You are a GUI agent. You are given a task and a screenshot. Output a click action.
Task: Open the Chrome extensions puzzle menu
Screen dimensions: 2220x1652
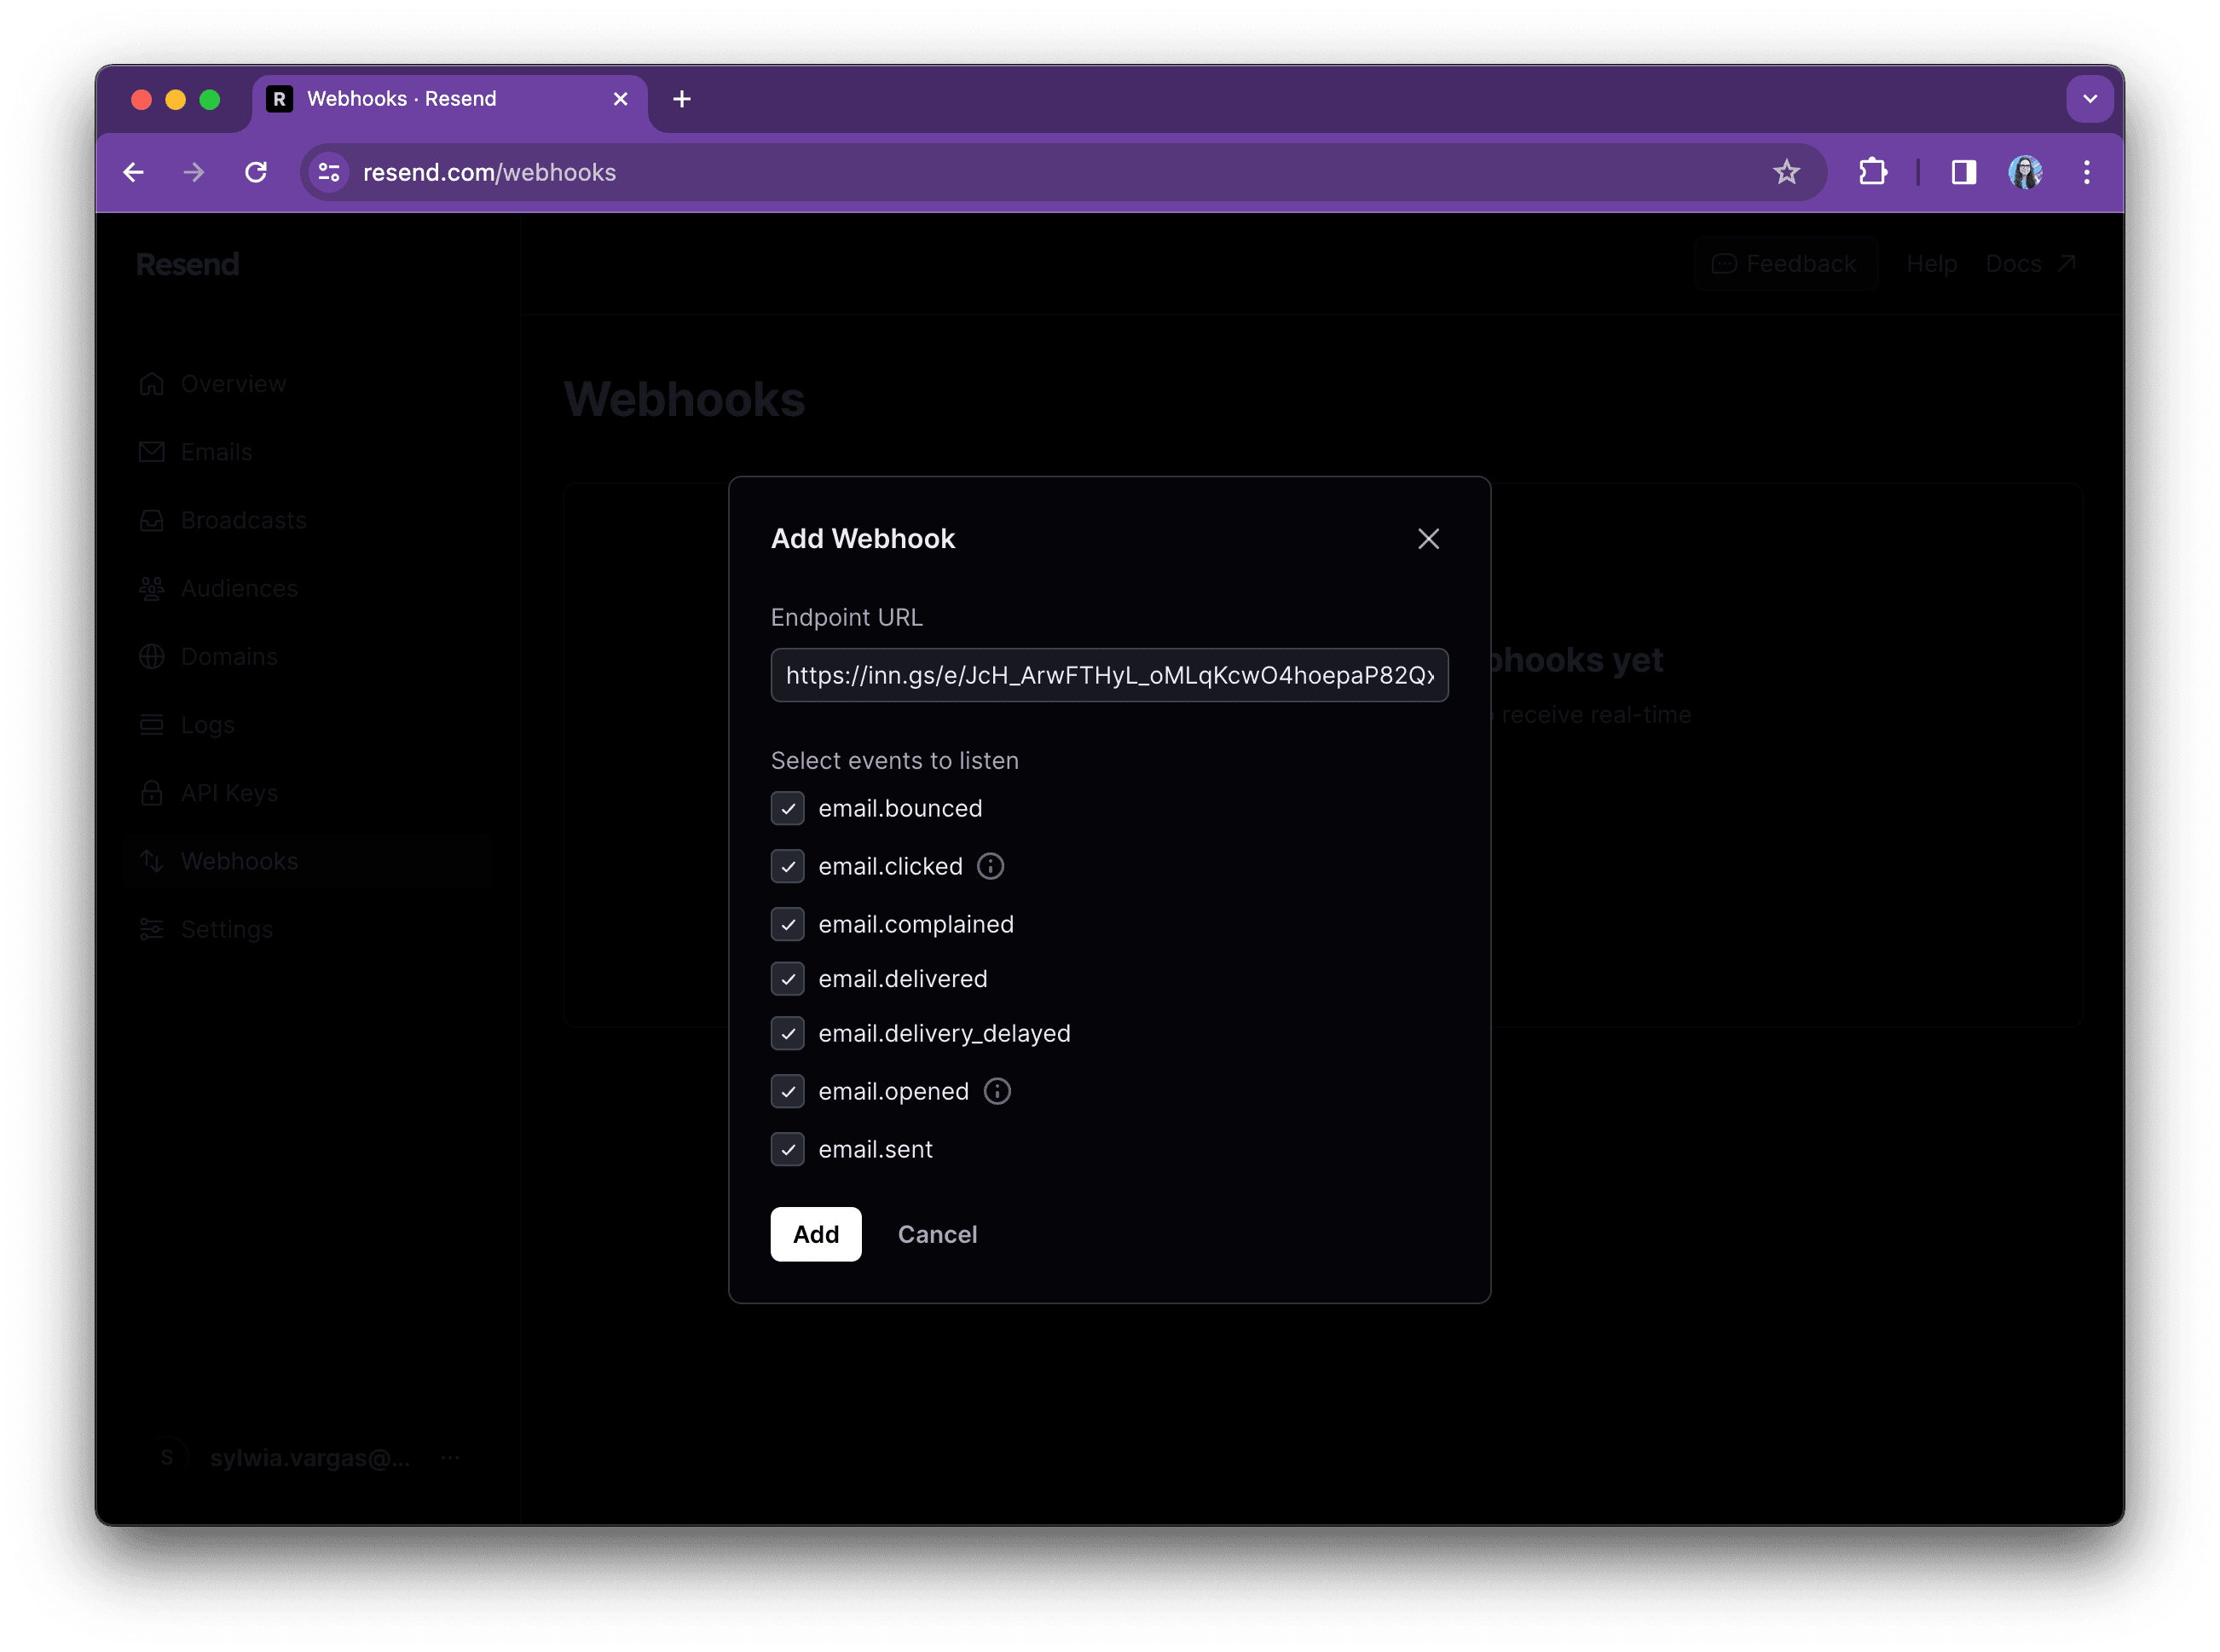pyautogui.click(x=1872, y=172)
